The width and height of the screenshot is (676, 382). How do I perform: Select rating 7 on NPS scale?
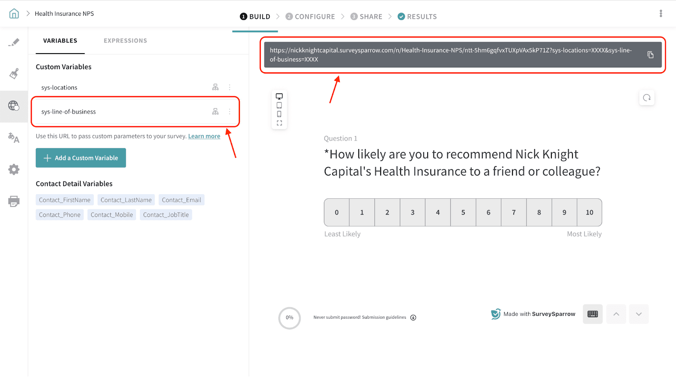(514, 212)
